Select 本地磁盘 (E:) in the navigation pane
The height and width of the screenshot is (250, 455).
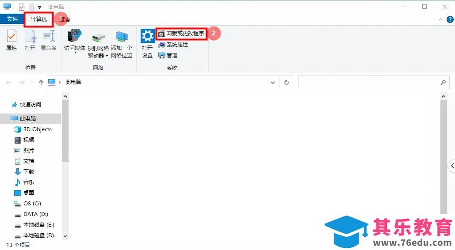(38, 225)
